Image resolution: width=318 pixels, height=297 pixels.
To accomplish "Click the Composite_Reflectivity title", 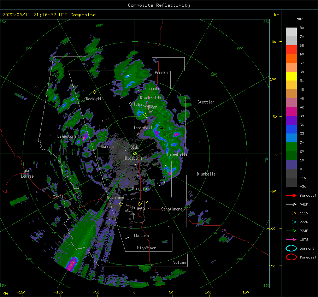I will coord(159,5).
